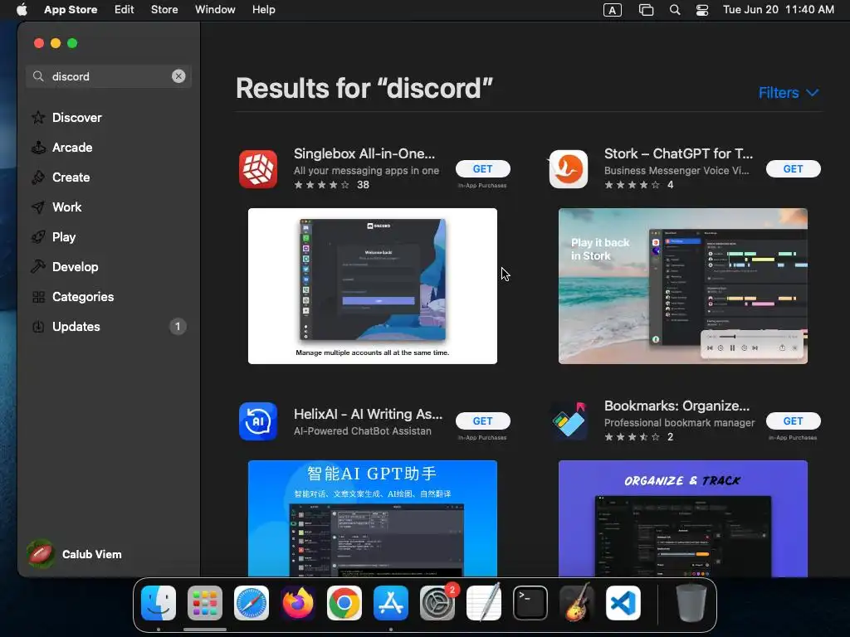
Task: Open the Store menu
Action: point(164,10)
